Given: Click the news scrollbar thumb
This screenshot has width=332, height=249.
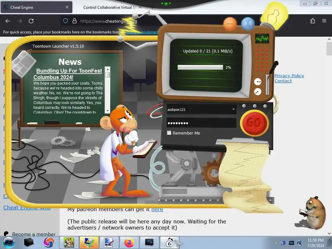Looking at the screenshot, I should [108, 75].
